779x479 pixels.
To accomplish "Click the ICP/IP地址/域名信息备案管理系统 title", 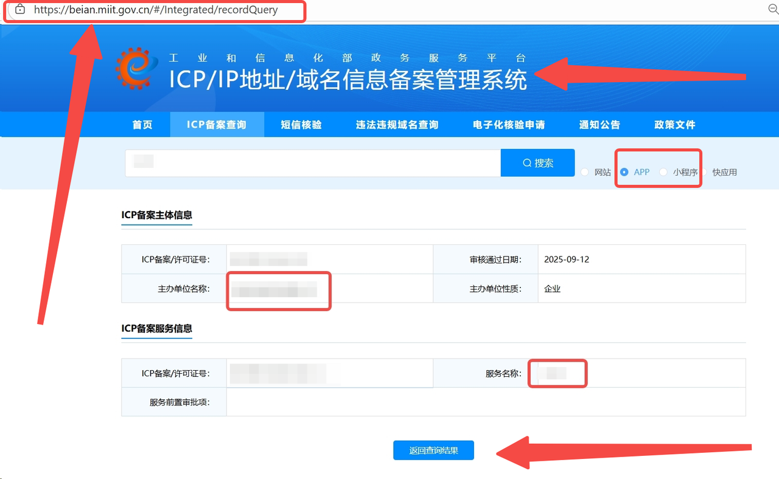I will click(348, 80).
